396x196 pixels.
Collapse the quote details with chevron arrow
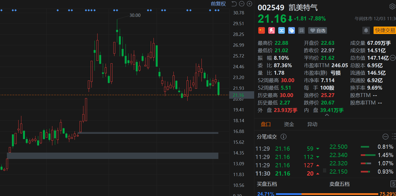click(x=327, y=115)
